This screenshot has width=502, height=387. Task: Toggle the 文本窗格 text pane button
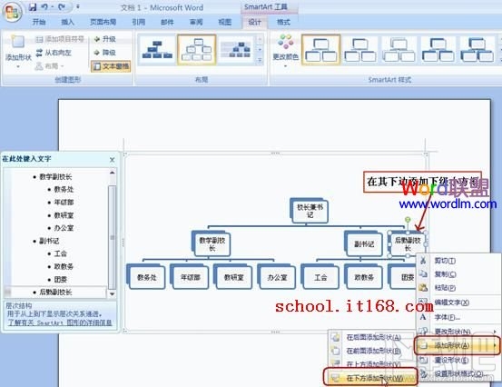click(111, 66)
